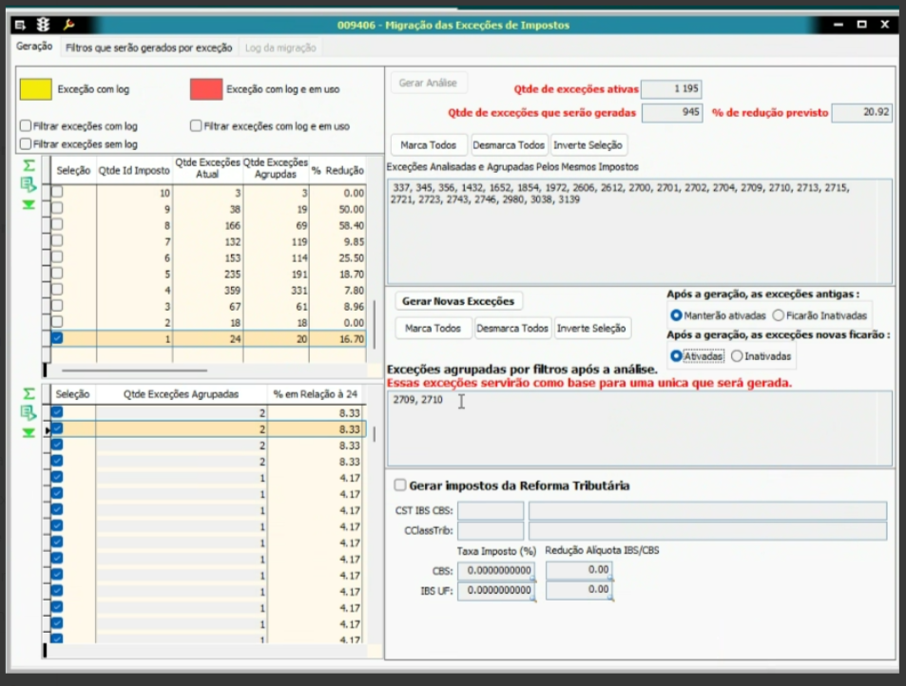This screenshot has height=686, width=906.
Task: Click the green filter icon beside upper grid
Action: (29, 204)
